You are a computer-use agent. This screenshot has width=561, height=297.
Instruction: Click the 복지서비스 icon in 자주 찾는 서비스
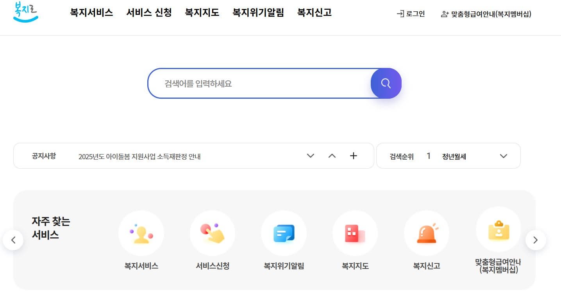pos(141,233)
